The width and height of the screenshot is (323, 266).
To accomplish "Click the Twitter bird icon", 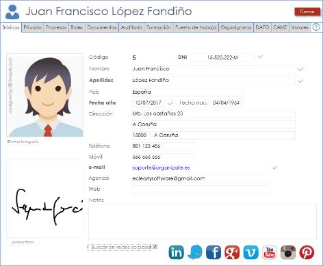I will 195,252.
